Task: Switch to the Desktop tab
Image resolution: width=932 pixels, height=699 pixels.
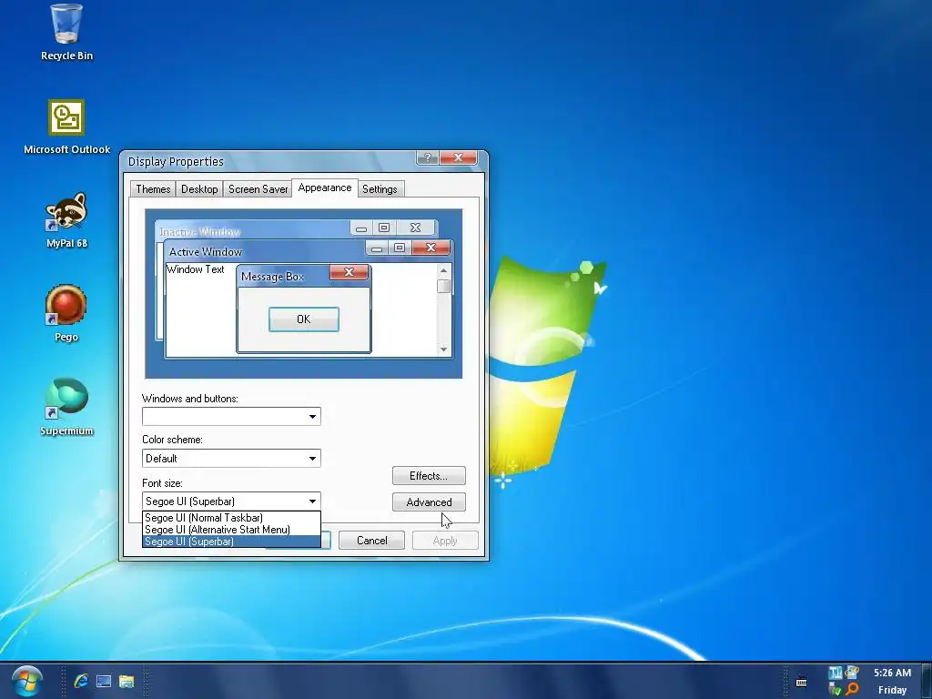Action: [x=199, y=189]
